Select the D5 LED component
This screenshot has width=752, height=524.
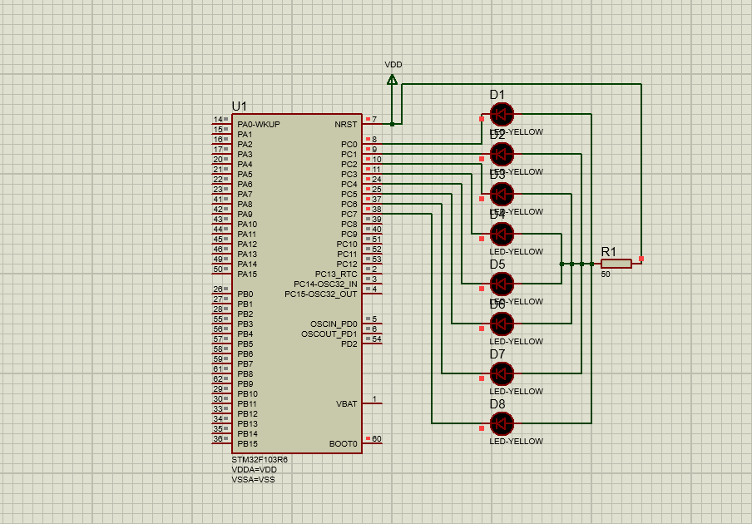pos(502,284)
